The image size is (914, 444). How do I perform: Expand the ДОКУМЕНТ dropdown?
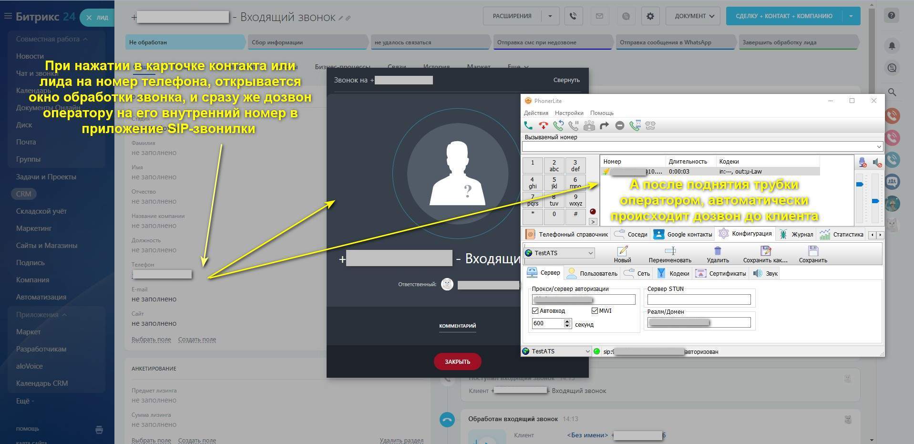694,16
